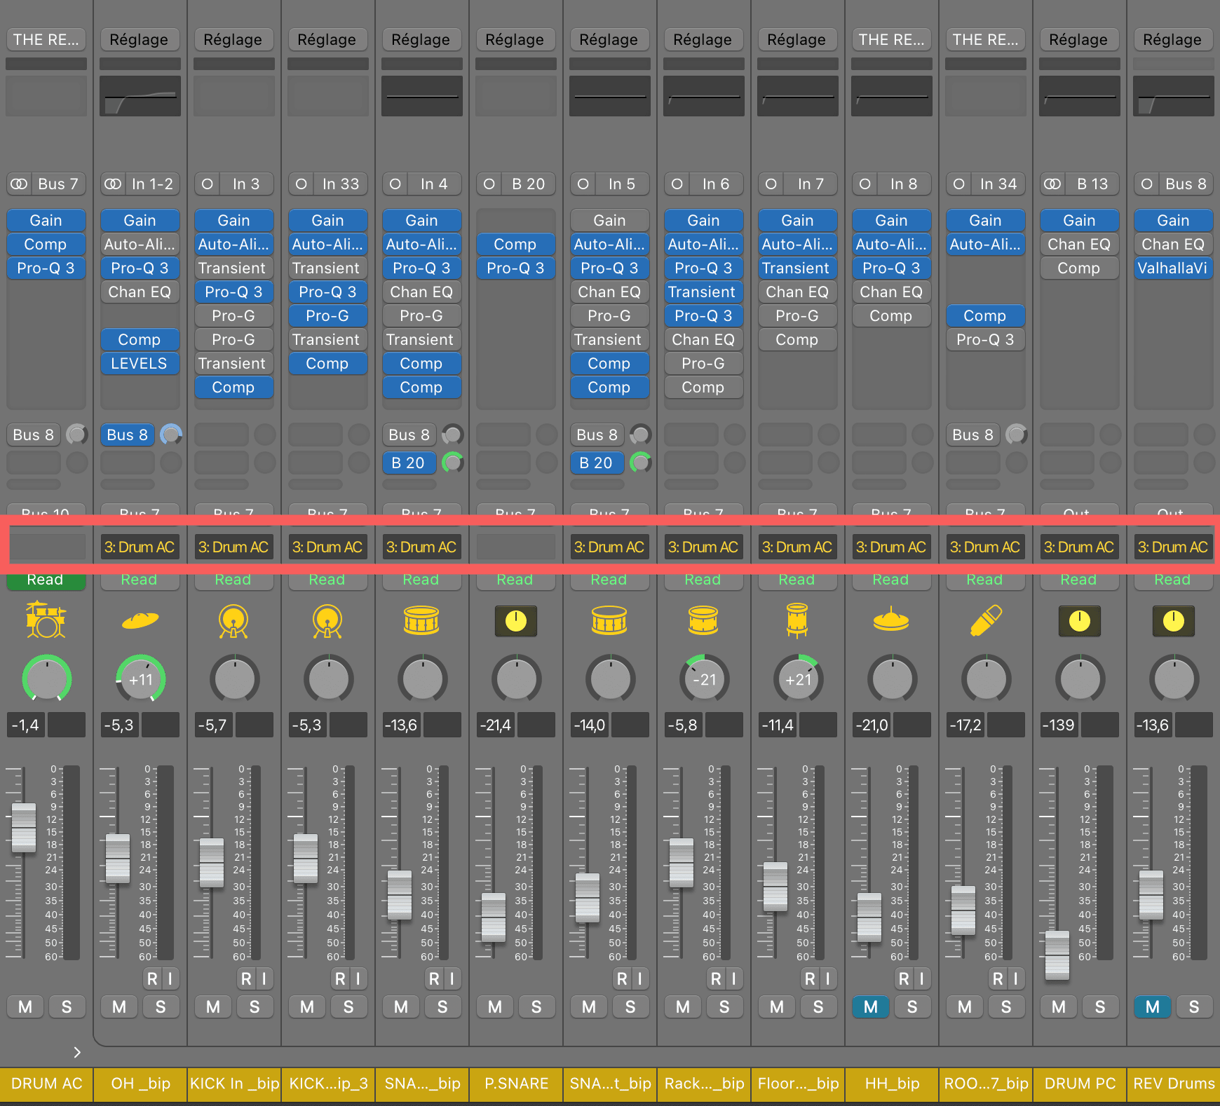Enable input monitoring on OH _bip
Image resolution: width=1220 pixels, height=1106 pixels.
(170, 978)
